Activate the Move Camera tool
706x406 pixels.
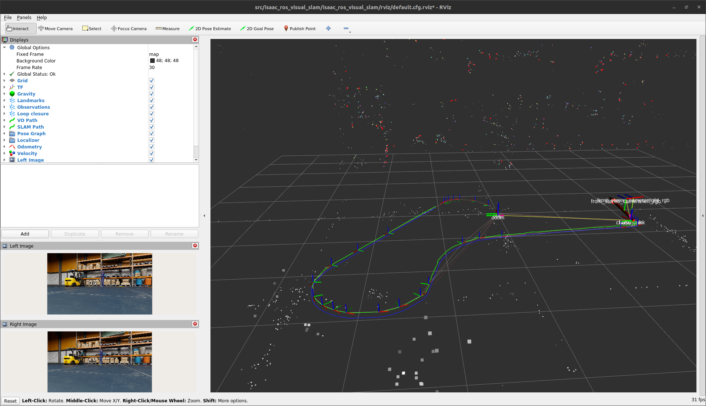coord(56,28)
